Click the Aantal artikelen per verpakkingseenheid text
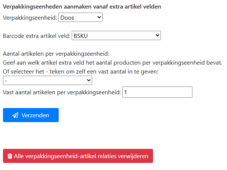 (x=56, y=54)
